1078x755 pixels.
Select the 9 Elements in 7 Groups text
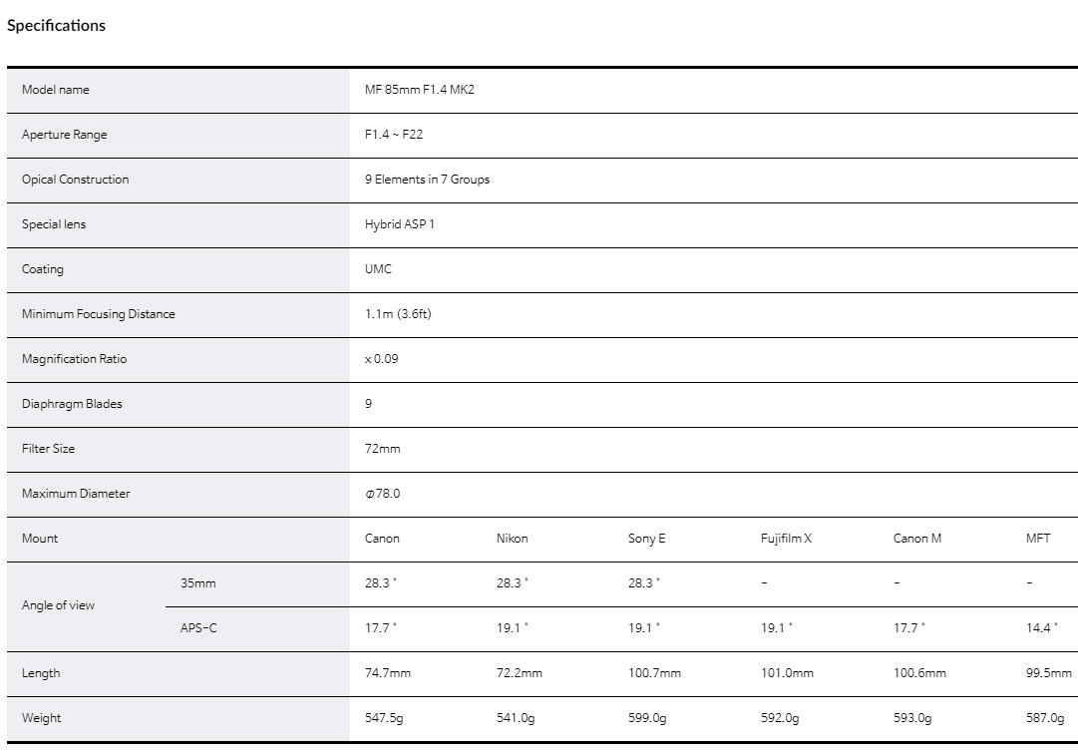pyautogui.click(x=427, y=180)
